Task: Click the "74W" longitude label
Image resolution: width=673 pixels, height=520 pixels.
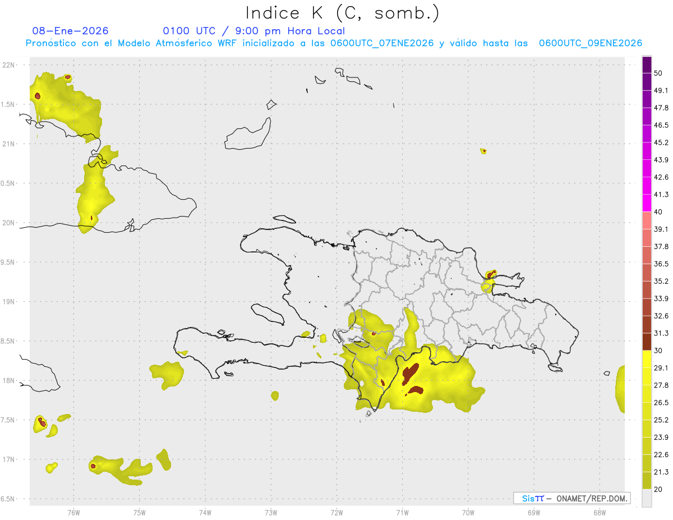Action: (205, 513)
